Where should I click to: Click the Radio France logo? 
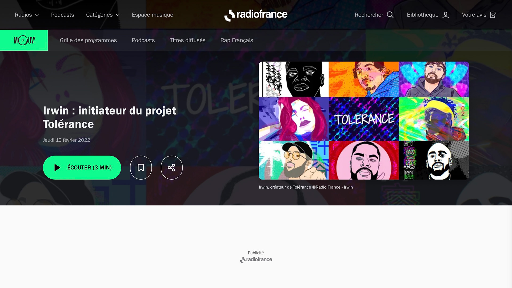(x=256, y=15)
